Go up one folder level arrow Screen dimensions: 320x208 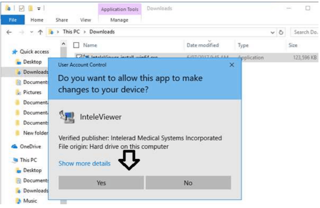[40, 32]
